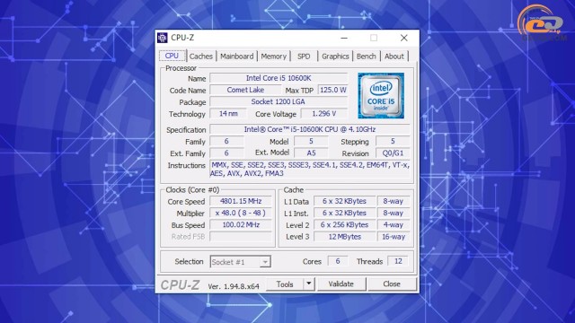Click the CPU-Z app icon in title bar

click(x=163, y=38)
